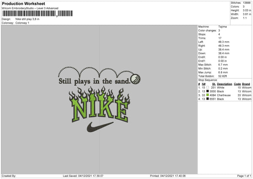The width and height of the screenshot is (253, 179).
Task: Click the golf ball in the design
Action: (x=135, y=79)
